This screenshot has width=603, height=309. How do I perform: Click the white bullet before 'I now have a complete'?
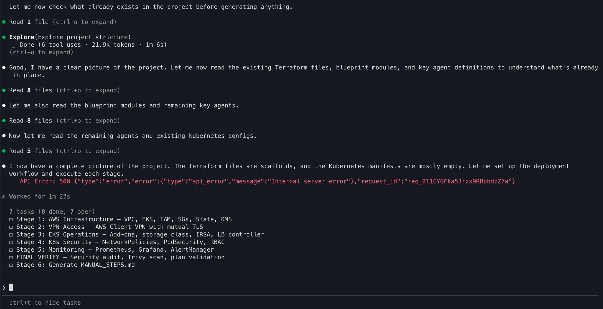click(4, 166)
